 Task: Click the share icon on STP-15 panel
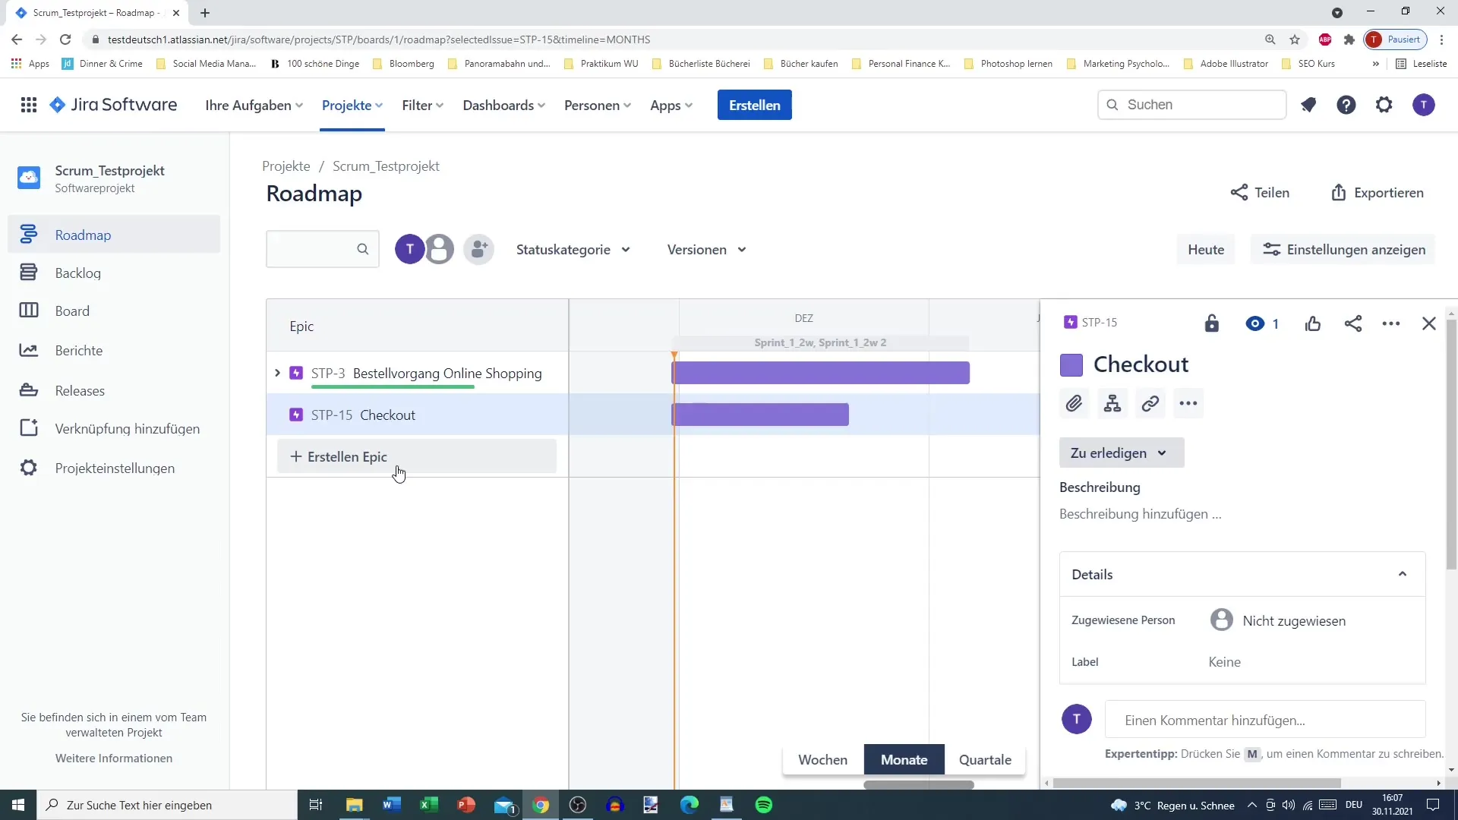pyautogui.click(x=1355, y=323)
